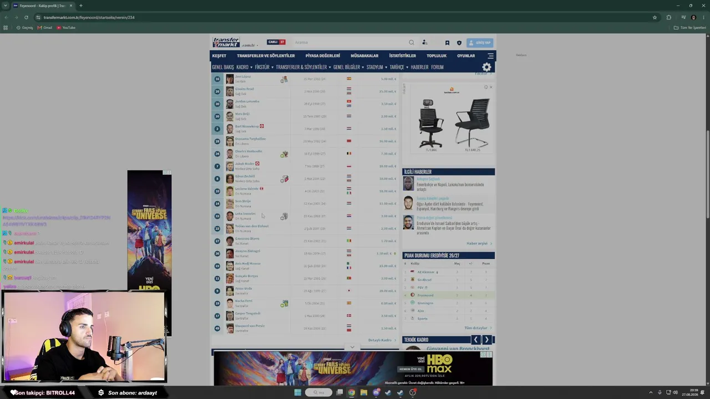
Task: Open Chrome from the taskbar
Action: [x=351, y=392]
